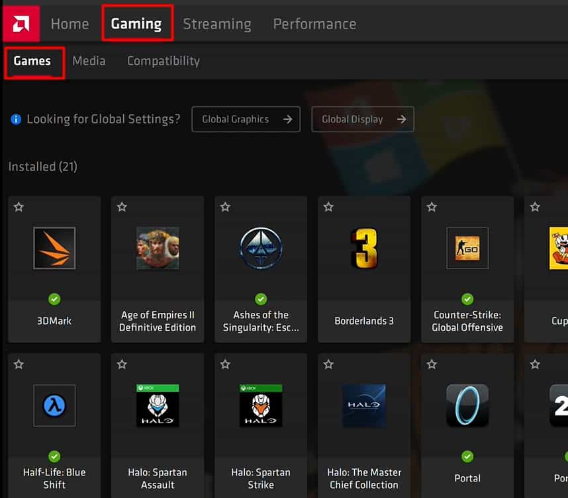Click 'Ashes of the Singularity: Esc...' label
The image size is (568, 498).
[261, 321]
